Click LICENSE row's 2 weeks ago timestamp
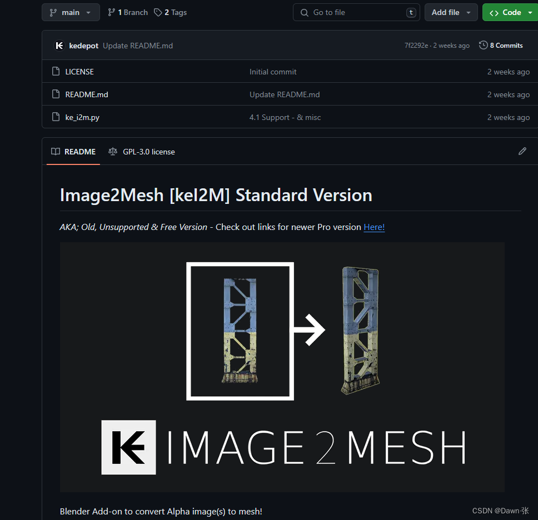The width and height of the screenshot is (538, 520). point(509,72)
